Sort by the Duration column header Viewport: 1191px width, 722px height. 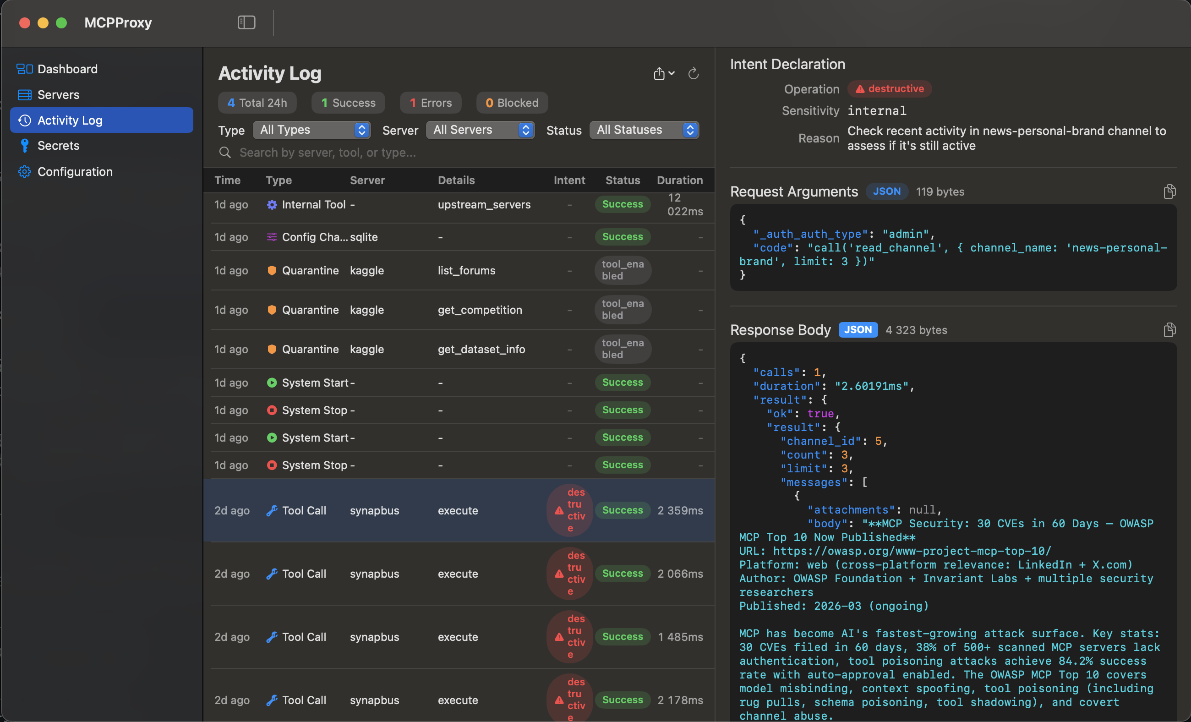click(680, 180)
